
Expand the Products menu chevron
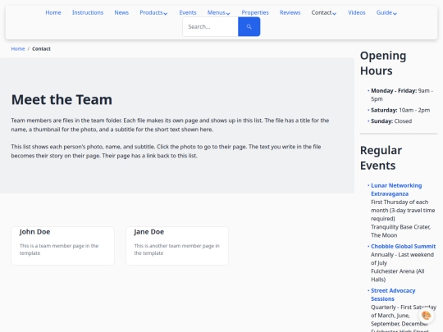coord(166,13)
